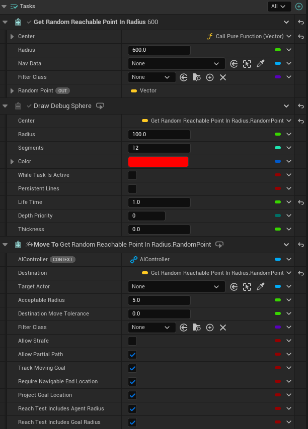Image resolution: width=308 pixels, height=429 pixels.
Task: Use selected arrow for Filter Class (first task)
Action: pyautogui.click(x=183, y=77)
